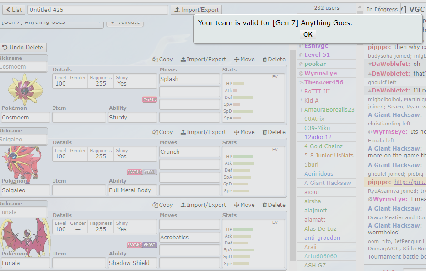Open Solgaleo details panel
This screenshot has width=426, height=271.
click(x=105, y=154)
